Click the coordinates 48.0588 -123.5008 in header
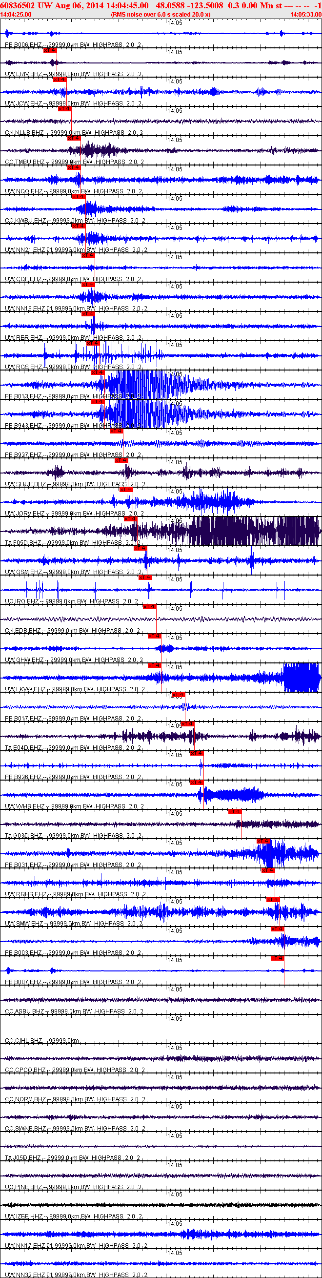Viewport: 322px width, 1278px height. (189, 5)
